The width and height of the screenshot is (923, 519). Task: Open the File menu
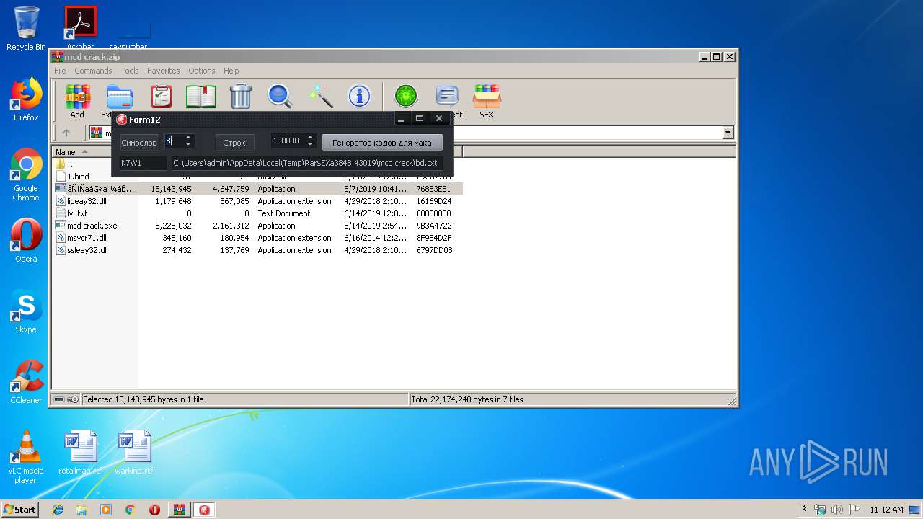[x=60, y=71]
